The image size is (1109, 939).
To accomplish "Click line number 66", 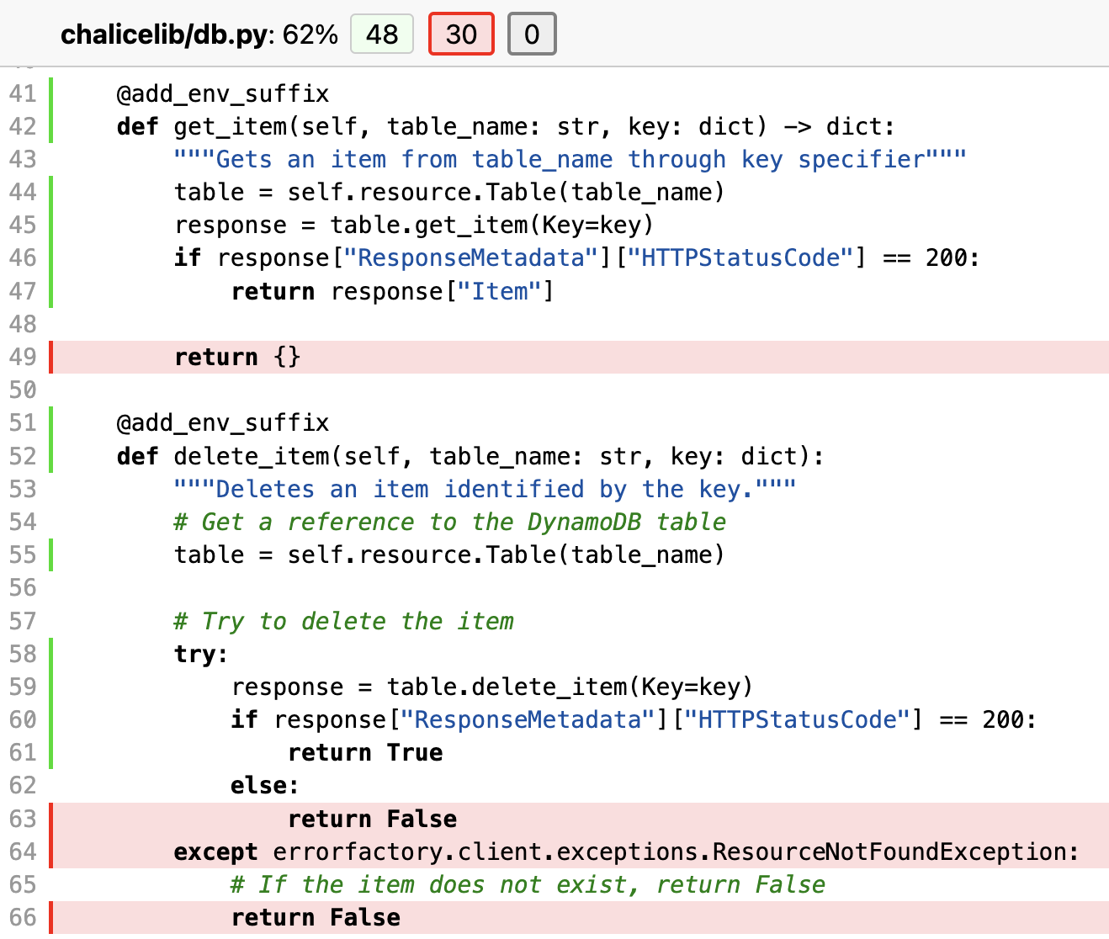I will (x=23, y=917).
